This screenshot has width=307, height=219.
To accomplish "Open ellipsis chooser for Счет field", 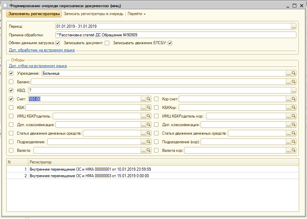I will 143,99.
